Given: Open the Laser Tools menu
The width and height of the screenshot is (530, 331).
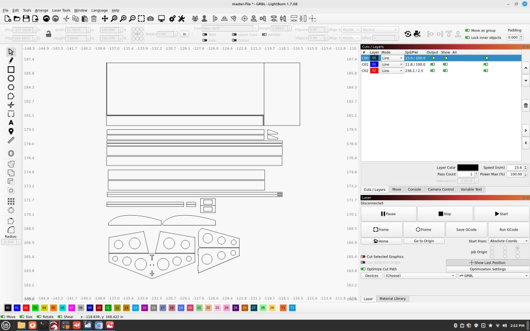Looking at the screenshot, I should 61,10.
